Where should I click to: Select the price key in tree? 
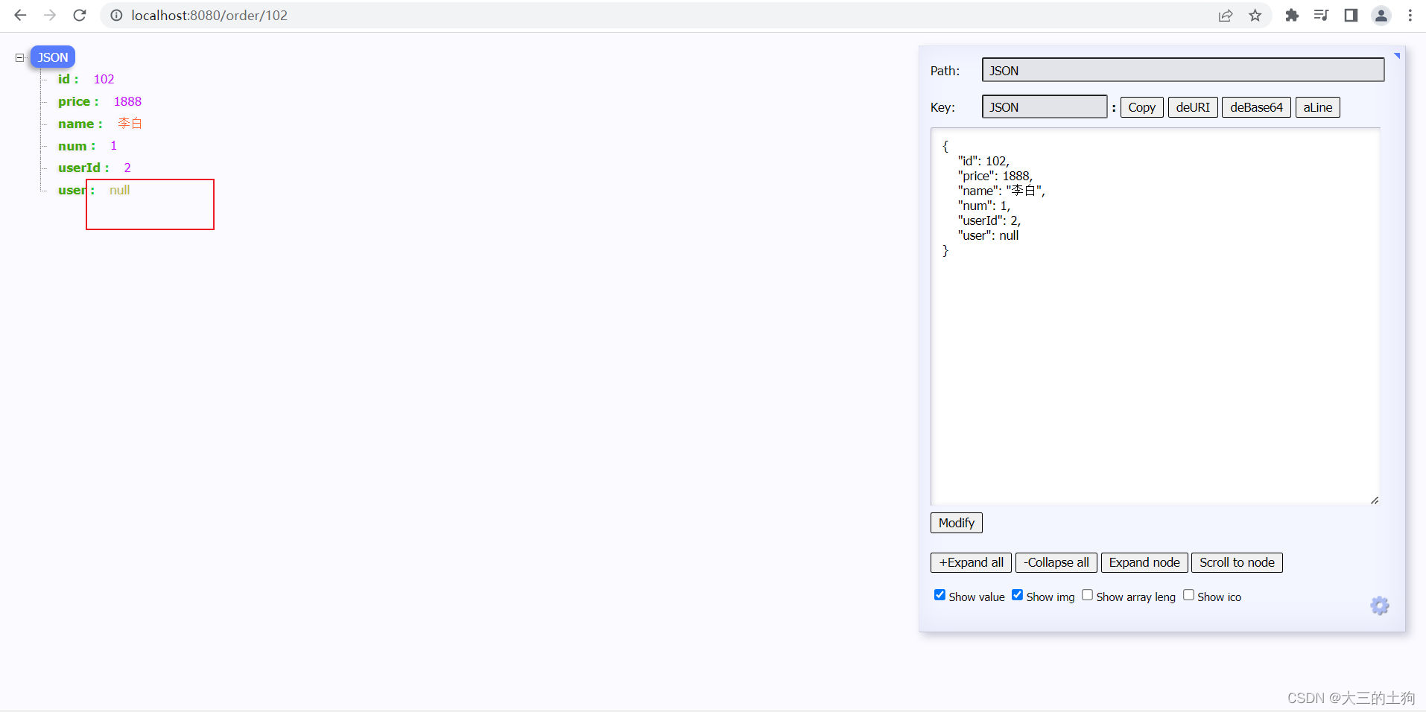[74, 101]
